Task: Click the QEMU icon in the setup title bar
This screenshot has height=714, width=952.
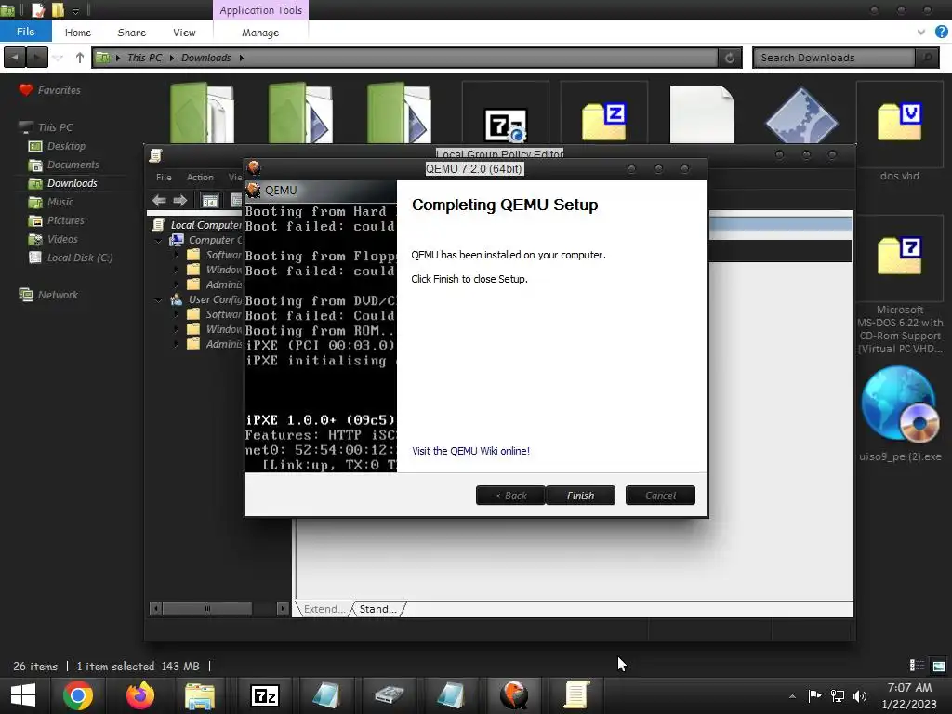Action: 255,168
